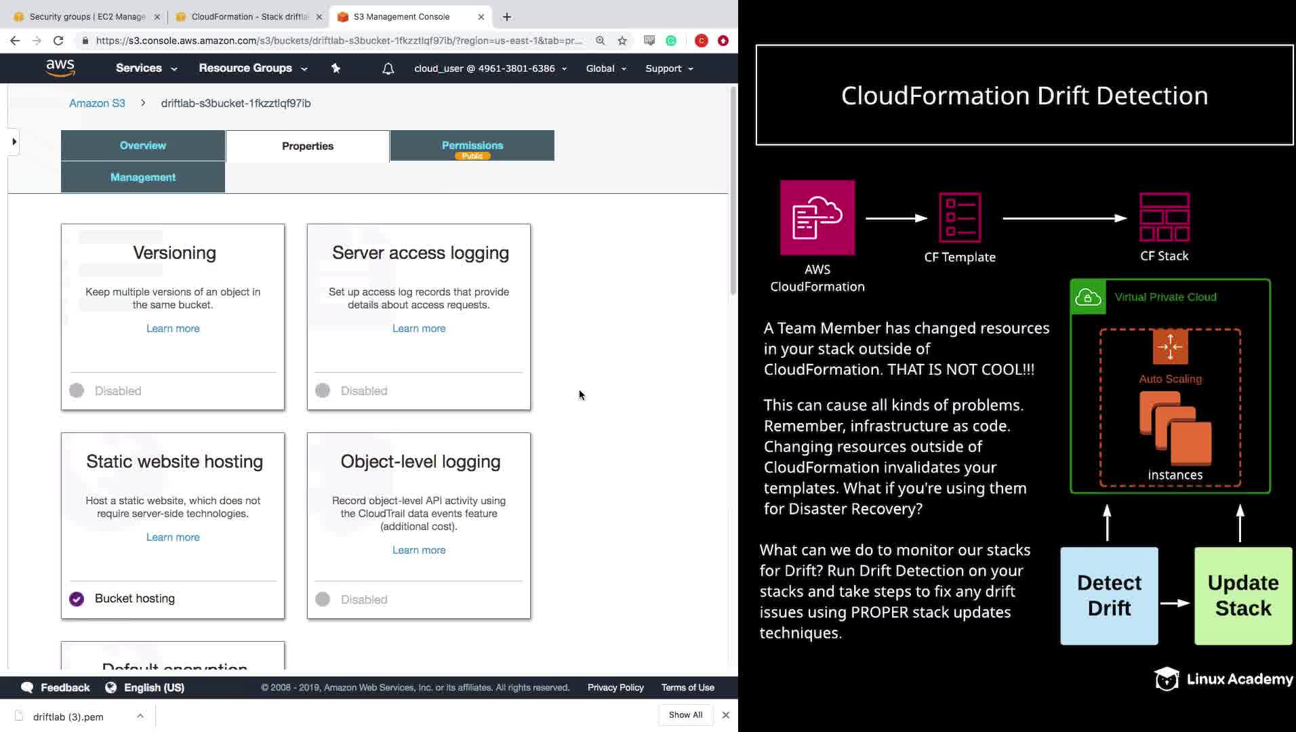Viewport: 1296px width, 732px height.
Task: Click the site lock icon in address bar
Action: tap(85, 41)
